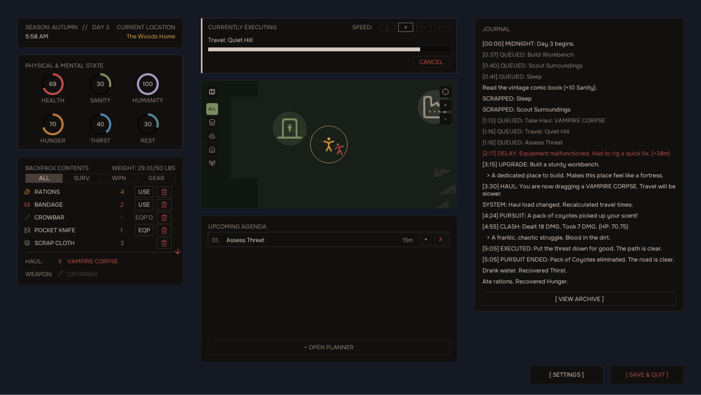Filter map by shop locations icon

coord(212,123)
